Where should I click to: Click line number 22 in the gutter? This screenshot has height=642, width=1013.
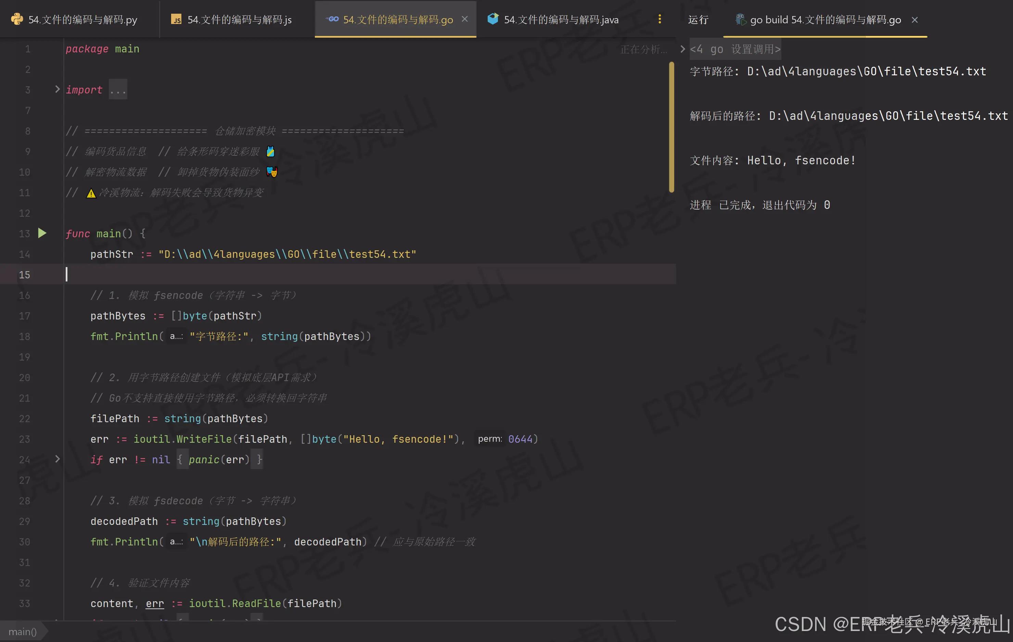(x=24, y=419)
